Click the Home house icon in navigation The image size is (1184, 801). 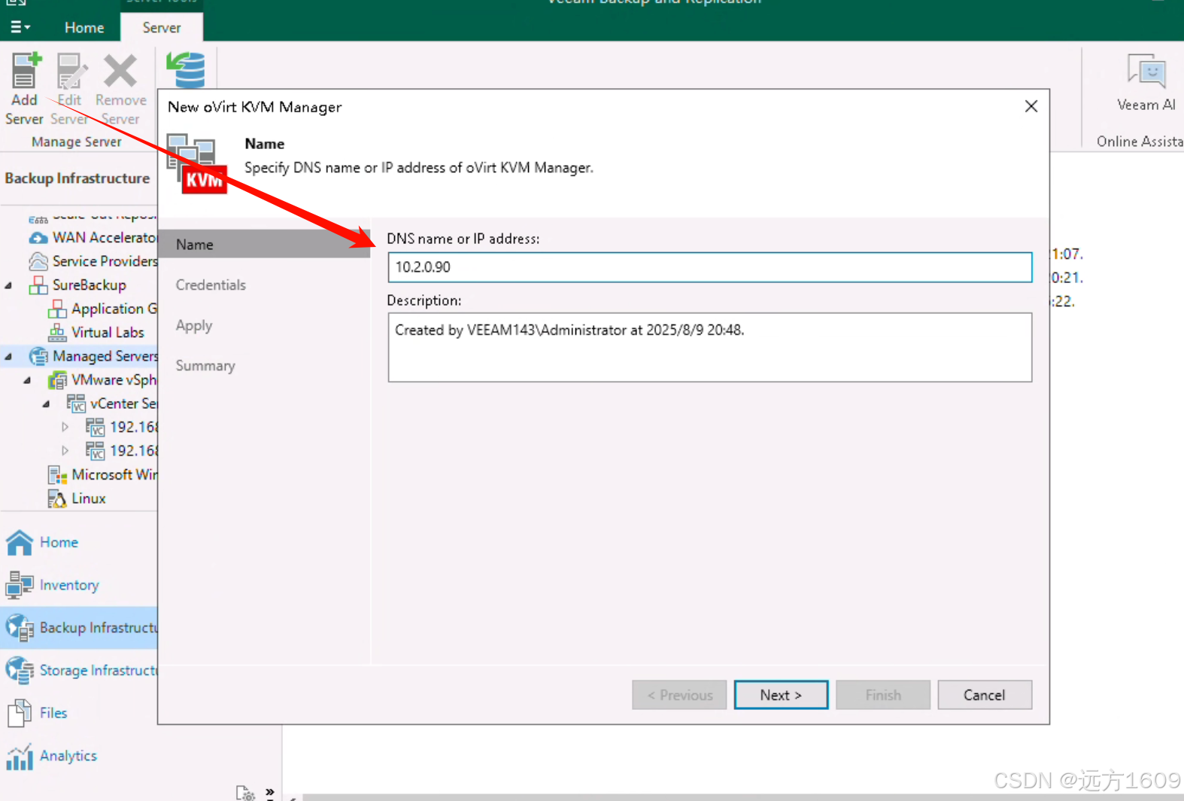pos(20,542)
